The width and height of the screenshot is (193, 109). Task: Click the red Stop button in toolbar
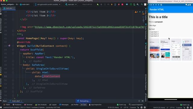122,5
